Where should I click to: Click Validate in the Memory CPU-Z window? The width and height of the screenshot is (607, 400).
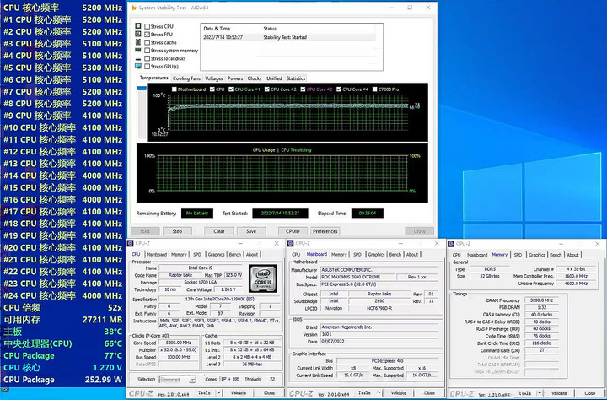click(x=560, y=392)
